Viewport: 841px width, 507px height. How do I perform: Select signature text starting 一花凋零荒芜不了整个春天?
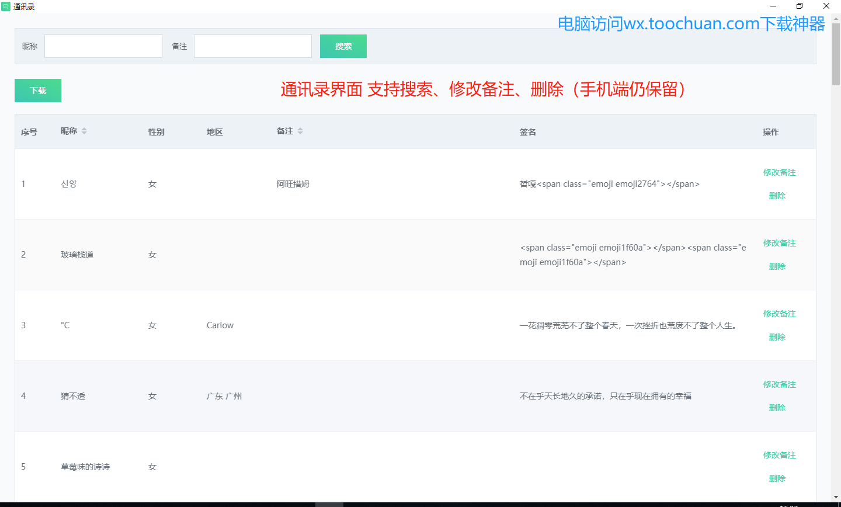pos(630,325)
